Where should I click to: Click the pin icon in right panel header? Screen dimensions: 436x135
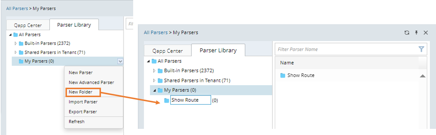[x=416, y=32]
